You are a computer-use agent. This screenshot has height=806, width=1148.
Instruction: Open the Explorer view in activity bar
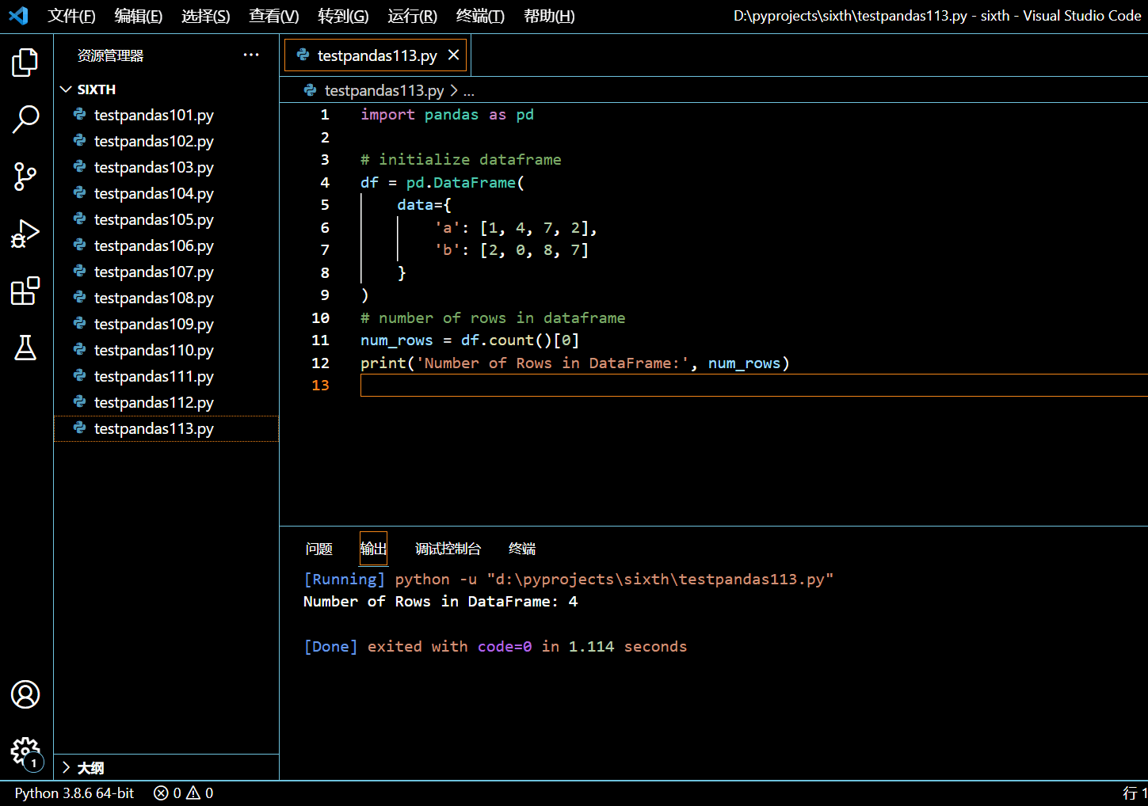coord(25,63)
